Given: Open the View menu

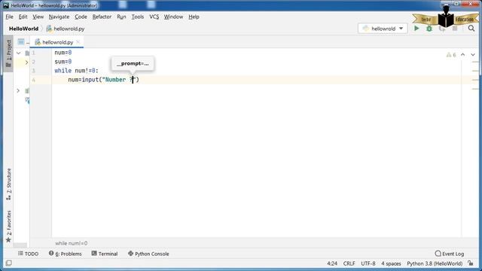Looking at the screenshot, I should (x=38, y=17).
